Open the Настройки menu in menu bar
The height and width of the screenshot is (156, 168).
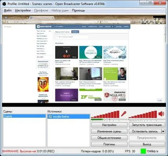coord(23,10)
